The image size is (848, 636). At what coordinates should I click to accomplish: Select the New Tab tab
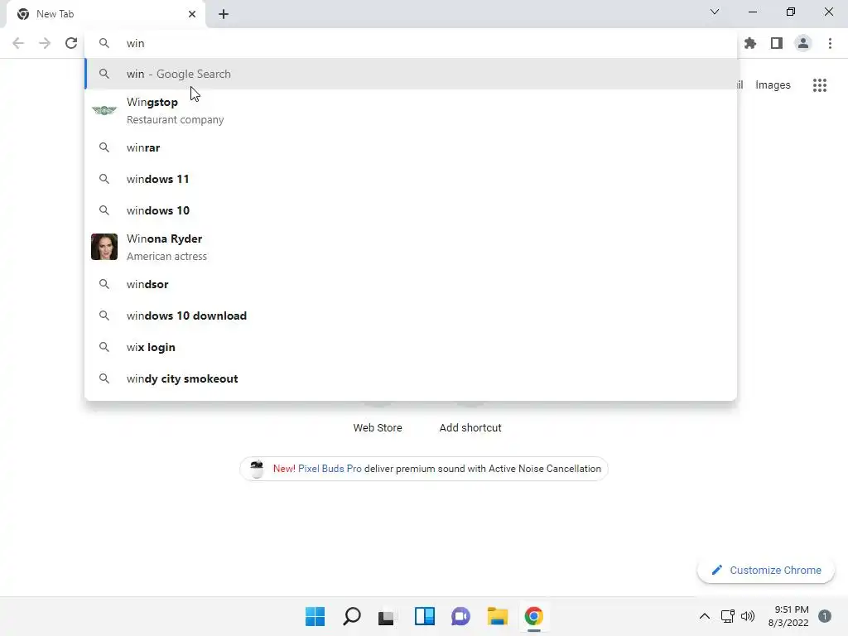tap(106, 14)
